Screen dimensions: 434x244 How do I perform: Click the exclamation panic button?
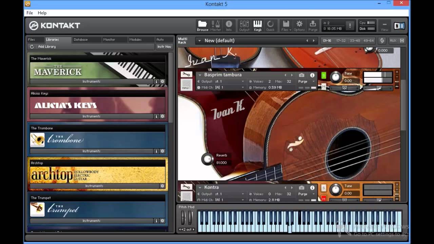point(350,26)
